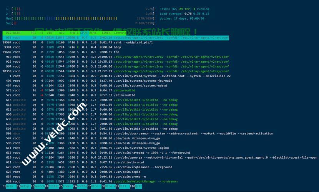Click the CPU 1 usage meter
This screenshot has width=319, height=192.
80,9
